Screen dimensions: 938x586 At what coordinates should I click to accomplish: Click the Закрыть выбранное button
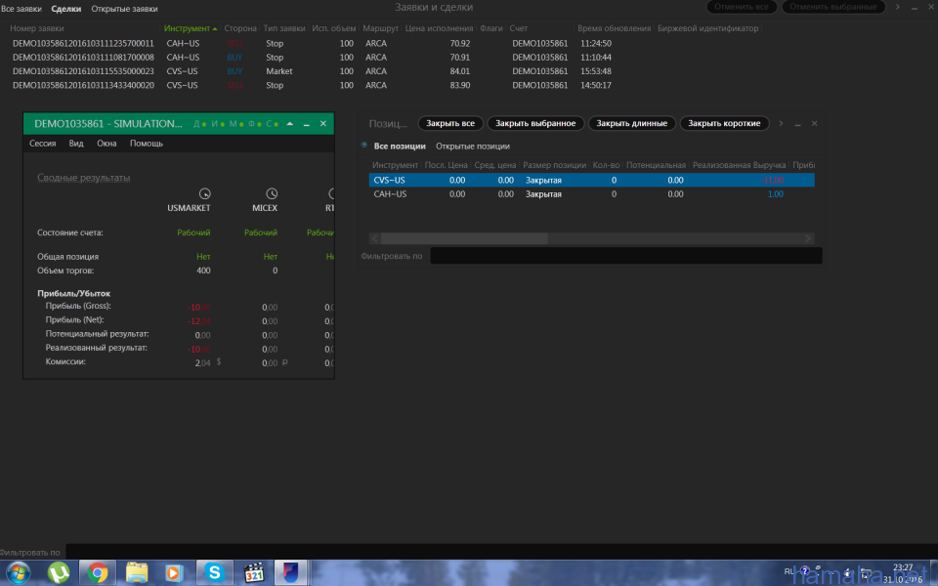(x=535, y=123)
